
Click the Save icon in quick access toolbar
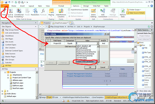[6, 2]
